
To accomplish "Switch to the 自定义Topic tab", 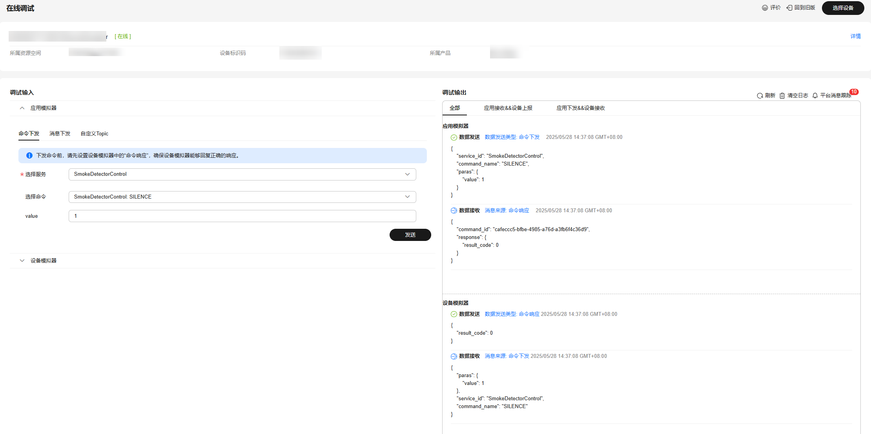I will 94,134.
